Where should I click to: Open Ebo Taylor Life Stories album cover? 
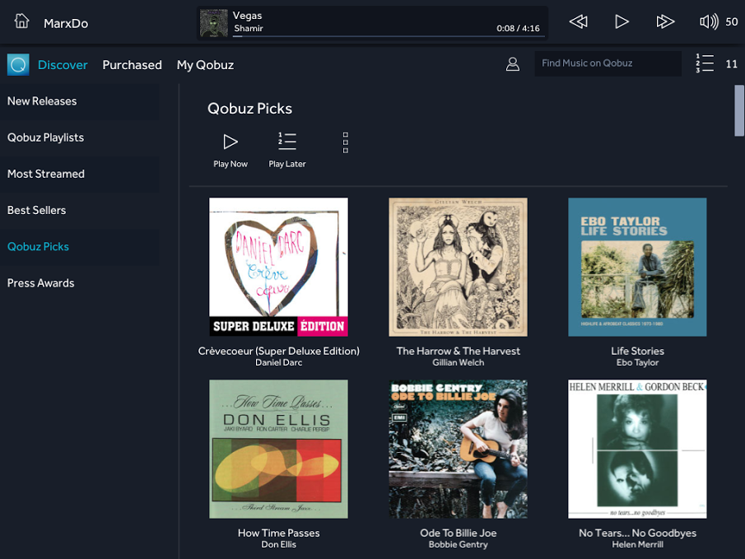pos(638,267)
